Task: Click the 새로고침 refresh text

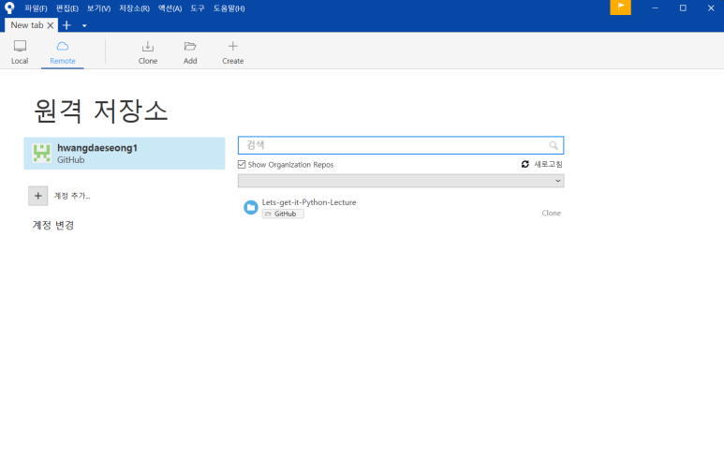Action: coord(548,164)
